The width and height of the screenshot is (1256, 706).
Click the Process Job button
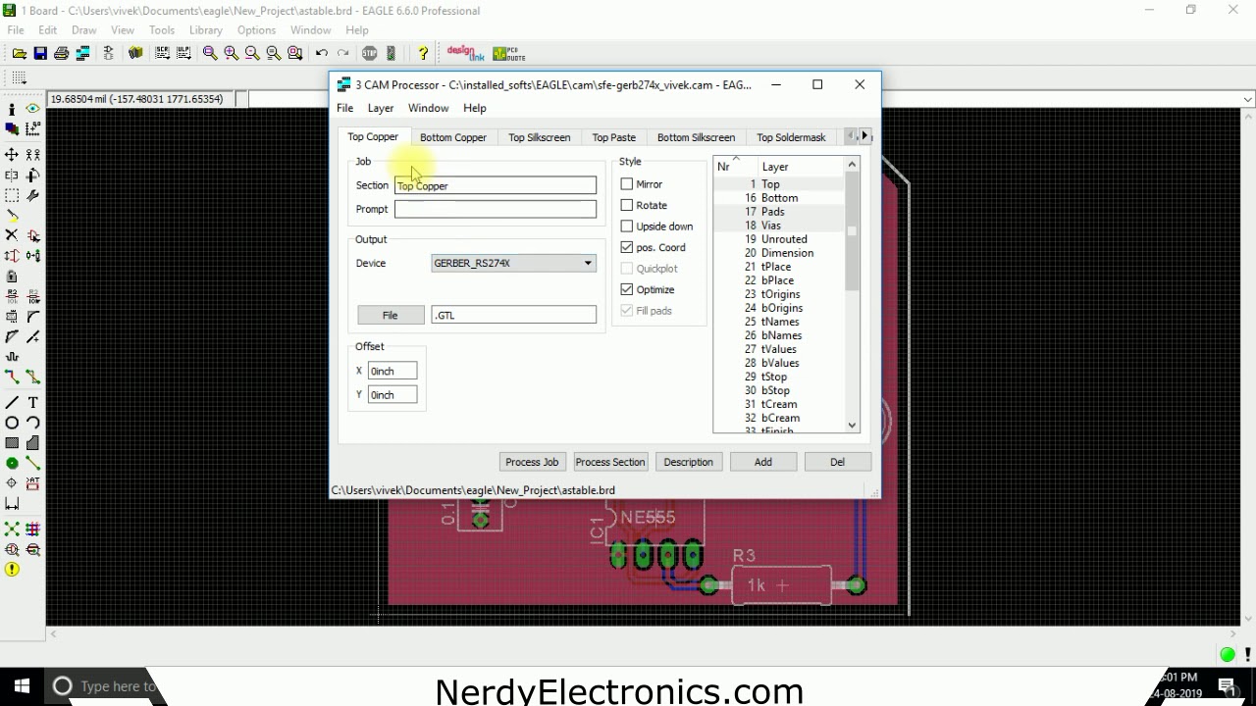(x=532, y=462)
